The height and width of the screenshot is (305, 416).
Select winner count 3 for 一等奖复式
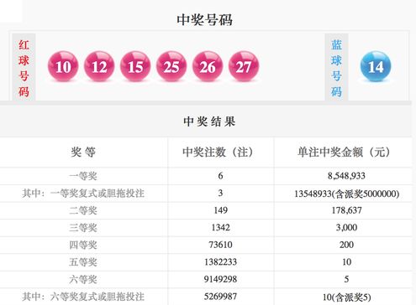[x=220, y=193]
